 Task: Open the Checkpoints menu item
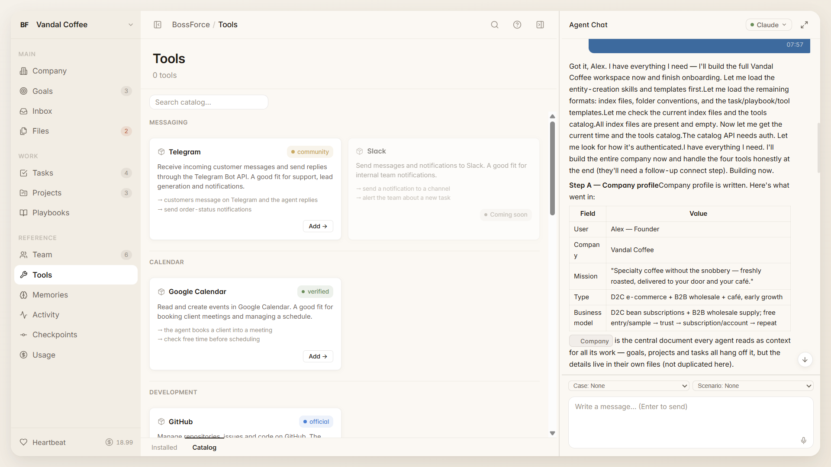click(76, 335)
